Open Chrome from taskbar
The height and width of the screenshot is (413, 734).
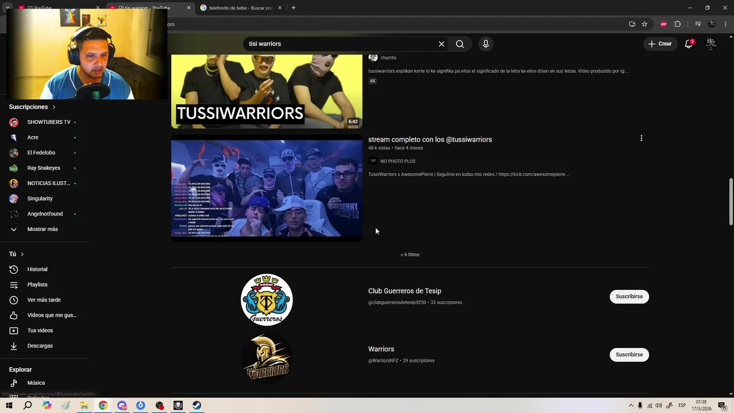tap(103, 406)
